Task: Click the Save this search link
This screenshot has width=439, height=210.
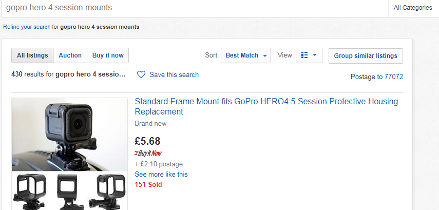Action: click(x=174, y=74)
